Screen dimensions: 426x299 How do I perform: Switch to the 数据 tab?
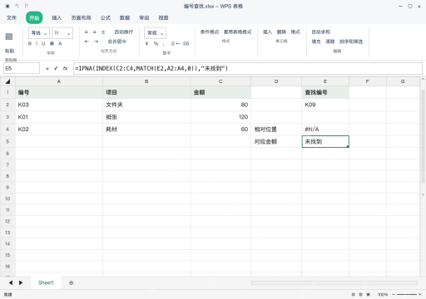125,17
